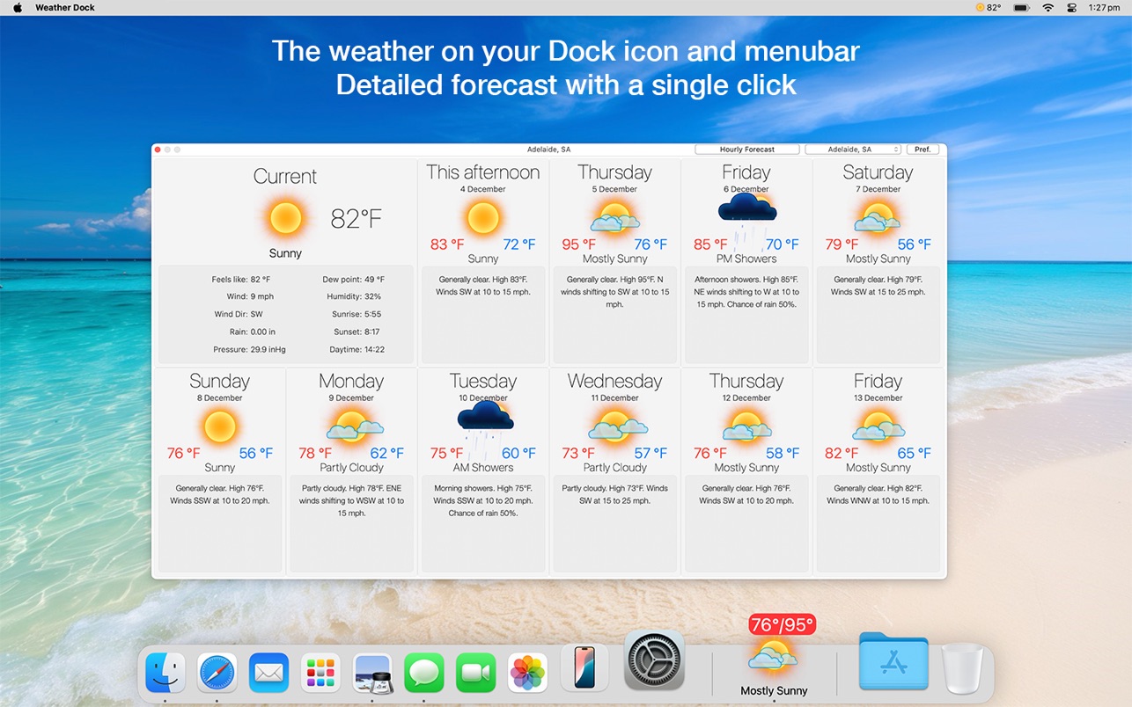Click the Hourly Forecast button
The height and width of the screenshot is (707, 1132).
tap(746, 149)
